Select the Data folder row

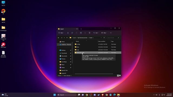click(x=98, y=47)
